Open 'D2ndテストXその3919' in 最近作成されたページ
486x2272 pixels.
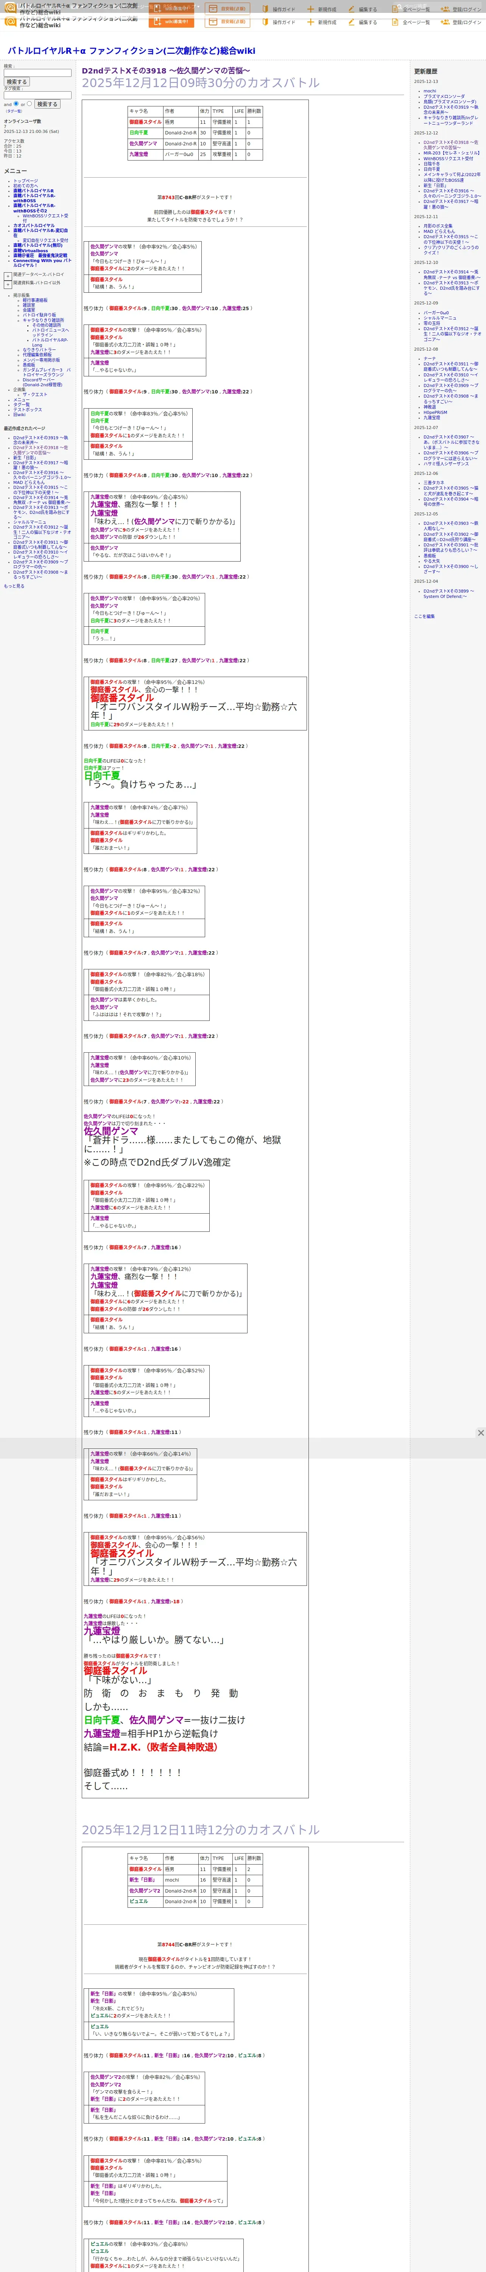click(x=40, y=440)
